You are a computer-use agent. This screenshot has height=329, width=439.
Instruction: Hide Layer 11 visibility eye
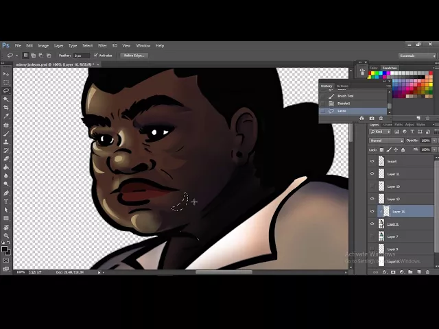(x=372, y=173)
